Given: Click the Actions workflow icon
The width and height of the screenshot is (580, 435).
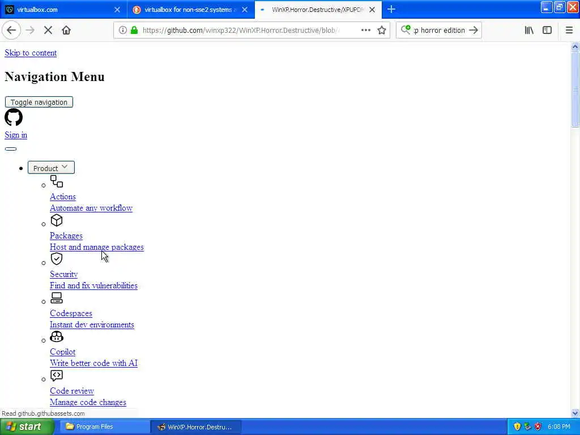Looking at the screenshot, I should coord(57,181).
